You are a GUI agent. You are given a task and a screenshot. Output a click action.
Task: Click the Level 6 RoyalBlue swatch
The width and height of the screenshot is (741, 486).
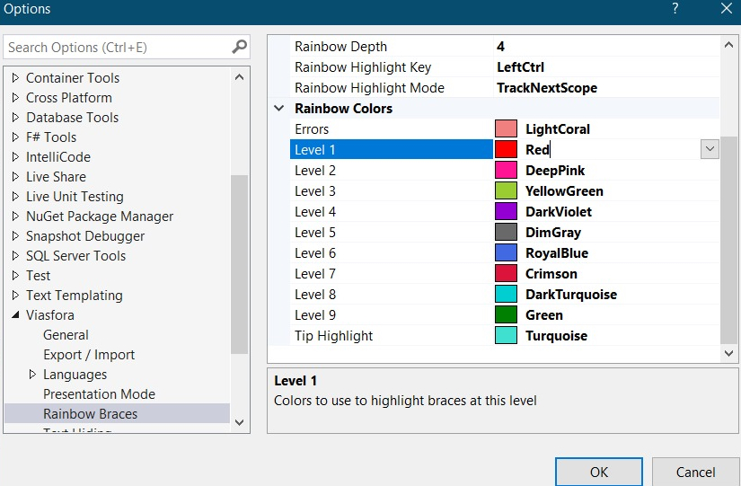tap(507, 253)
